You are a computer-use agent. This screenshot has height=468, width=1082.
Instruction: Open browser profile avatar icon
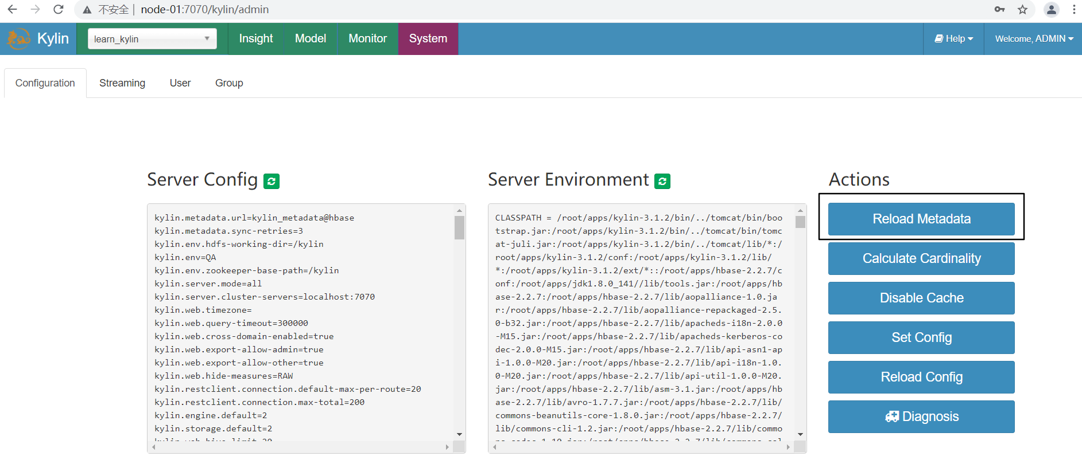pos(1052,10)
